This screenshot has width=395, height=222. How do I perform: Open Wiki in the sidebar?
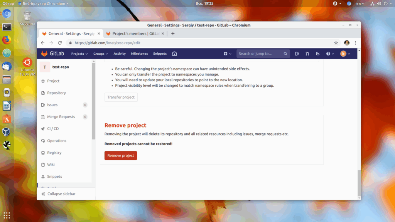[x=51, y=165]
